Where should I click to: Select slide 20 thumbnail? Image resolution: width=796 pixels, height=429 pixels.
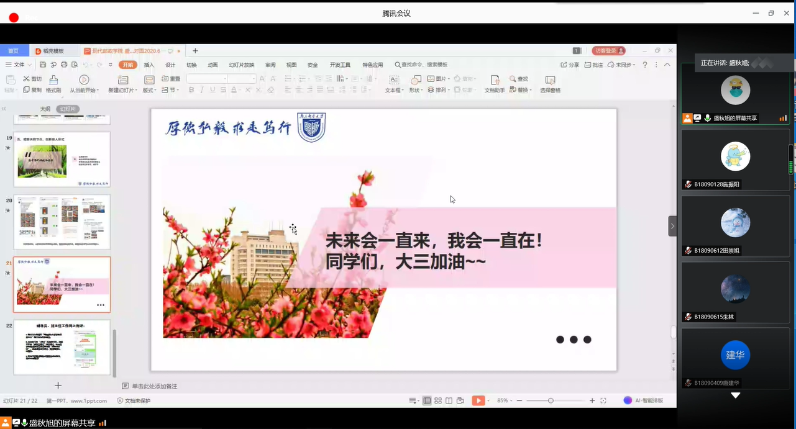coord(62,222)
